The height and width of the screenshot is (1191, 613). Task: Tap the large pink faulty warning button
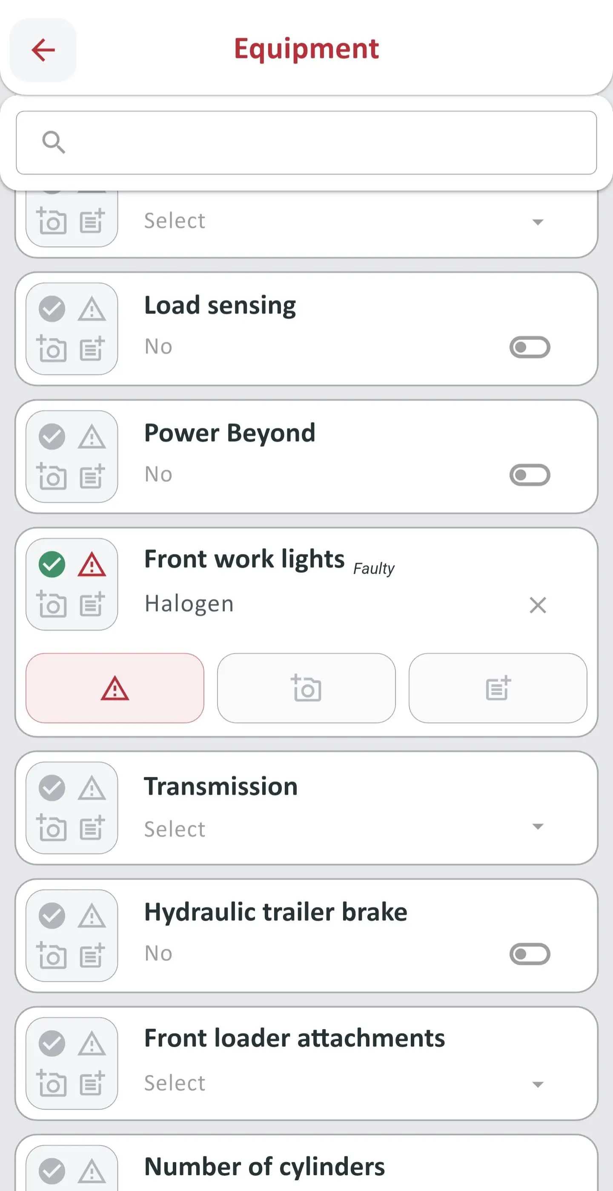point(115,688)
